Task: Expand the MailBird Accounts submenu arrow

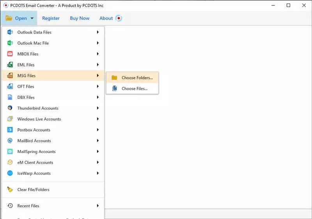Action: [98, 141]
